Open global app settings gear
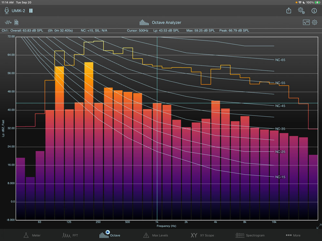The width and height of the screenshot is (322, 241). [301, 11]
